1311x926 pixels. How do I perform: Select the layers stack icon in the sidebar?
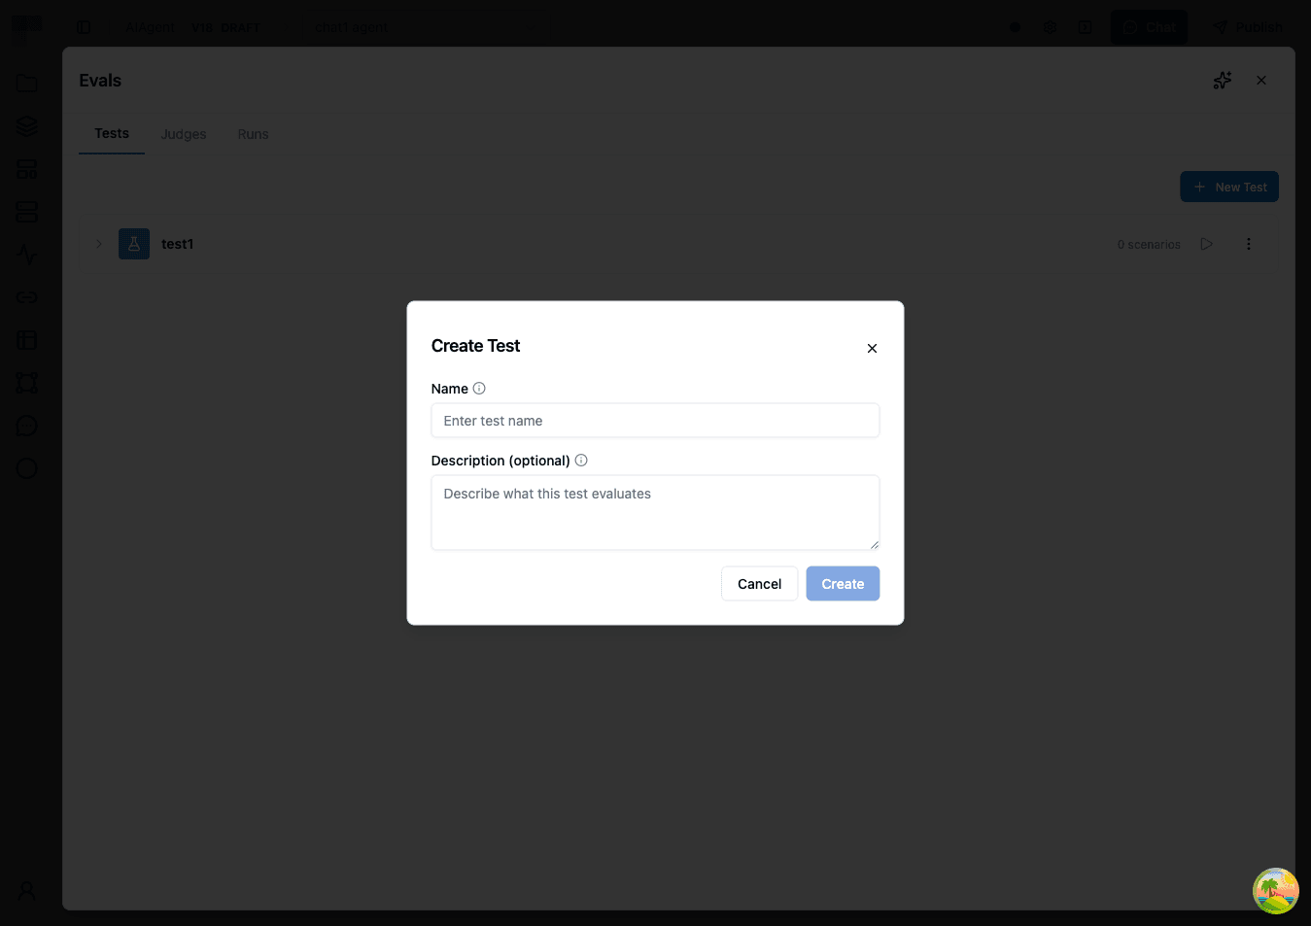(26, 125)
